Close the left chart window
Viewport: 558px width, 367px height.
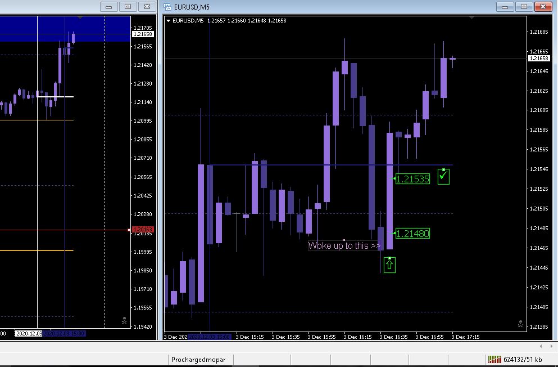[x=147, y=7]
